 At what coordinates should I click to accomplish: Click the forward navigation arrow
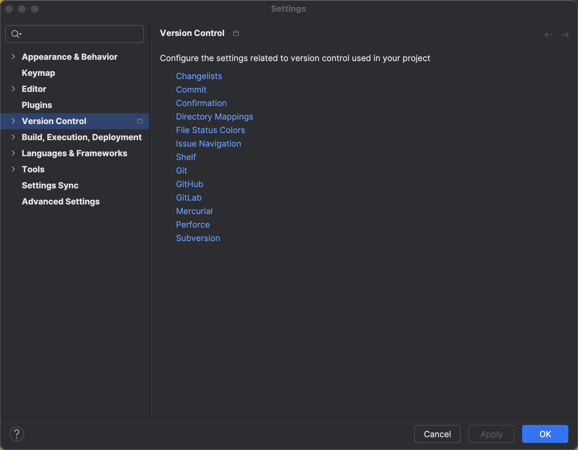click(565, 35)
